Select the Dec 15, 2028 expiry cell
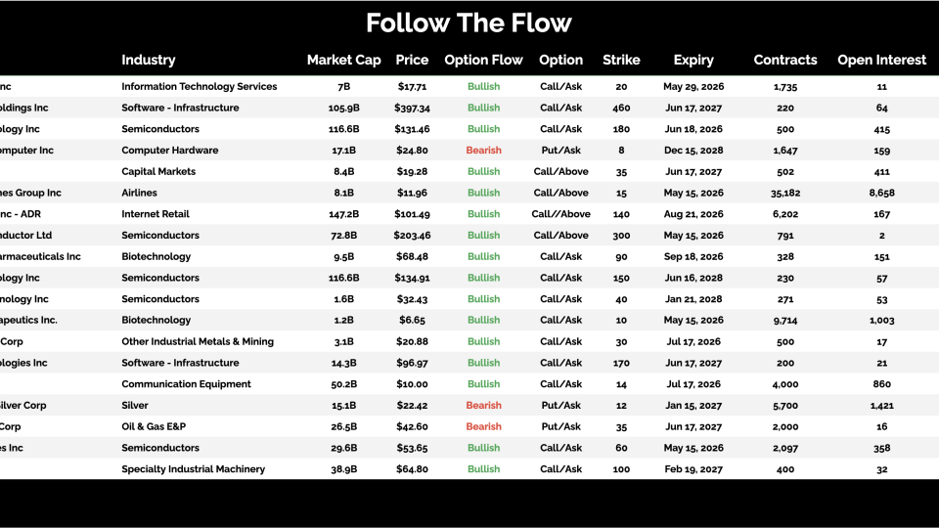The image size is (939, 528). [x=693, y=151]
